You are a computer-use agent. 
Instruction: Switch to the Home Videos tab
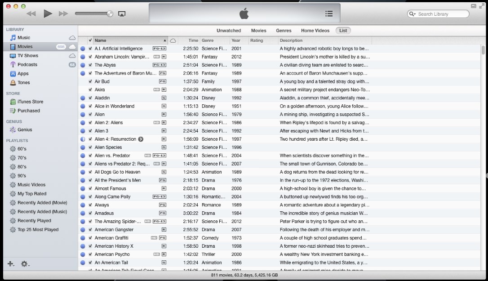pyautogui.click(x=315, y=31)
